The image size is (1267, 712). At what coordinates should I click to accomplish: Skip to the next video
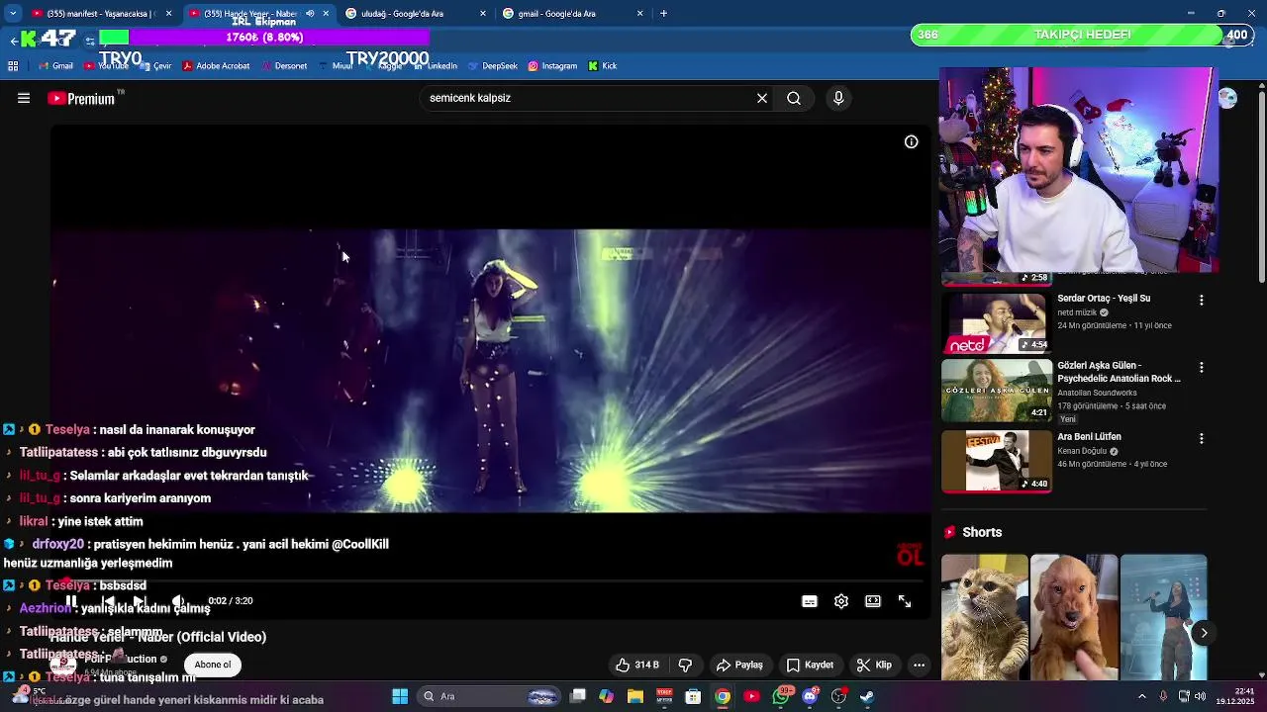140,601
